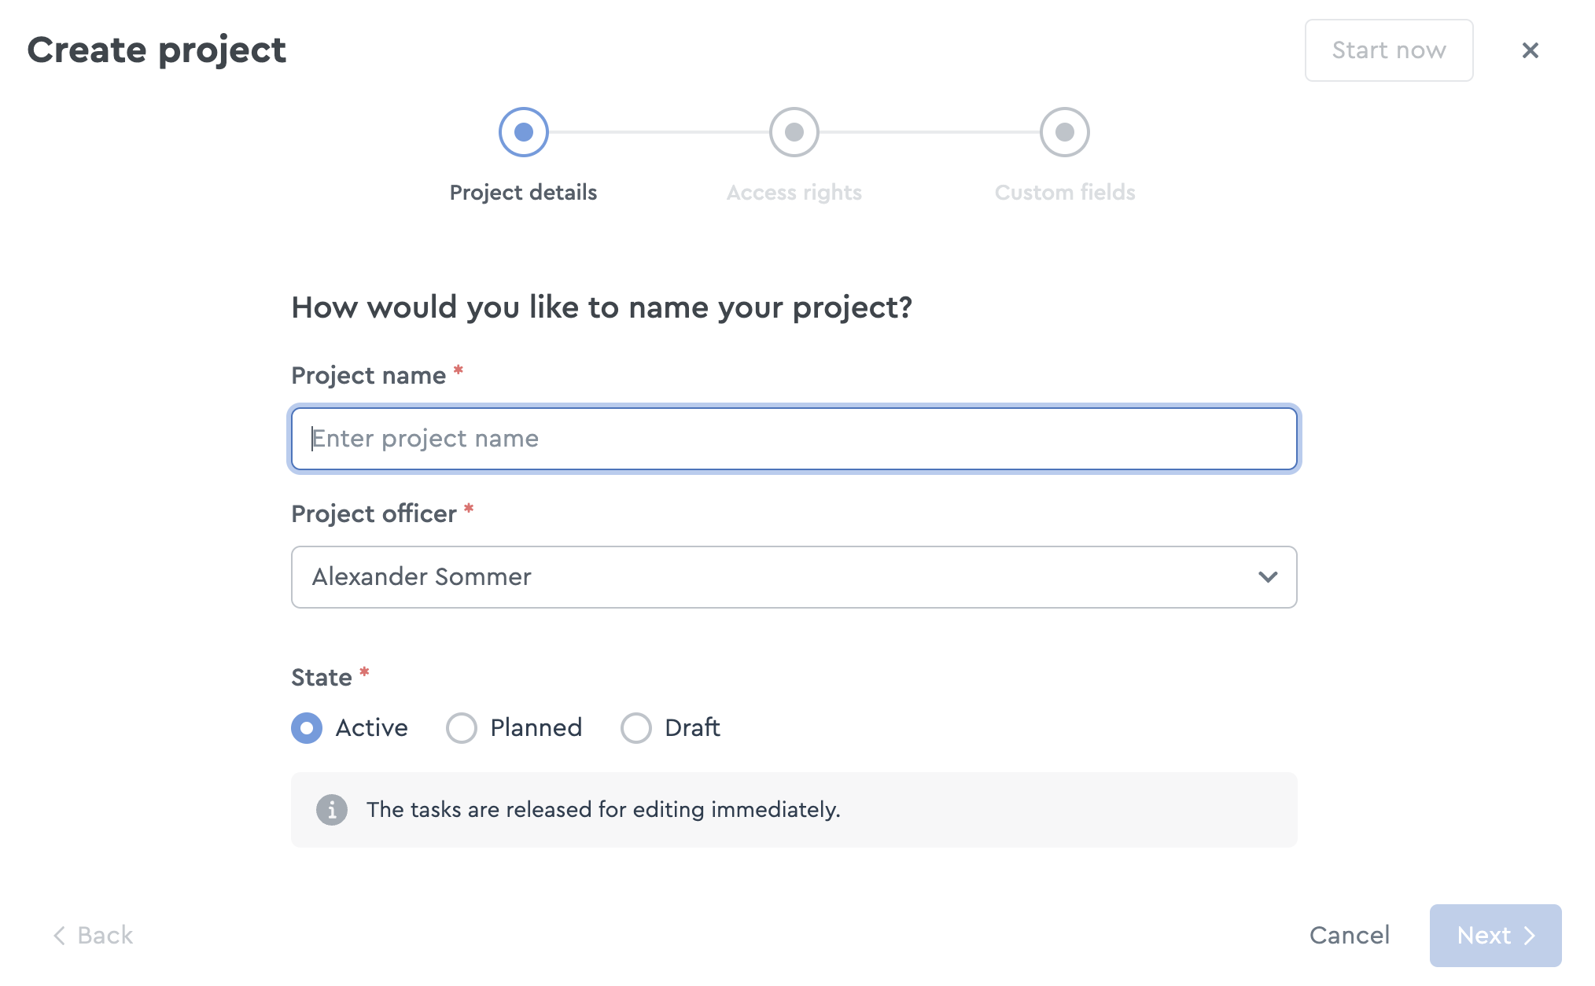Change project officer from Alexander Sommer
Viewport: 1595px width, 986px height.
[x=794, y=577]
